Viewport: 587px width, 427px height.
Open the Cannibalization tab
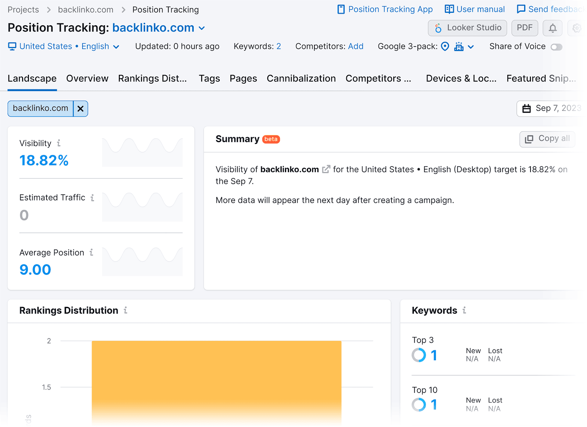[301, 78]
